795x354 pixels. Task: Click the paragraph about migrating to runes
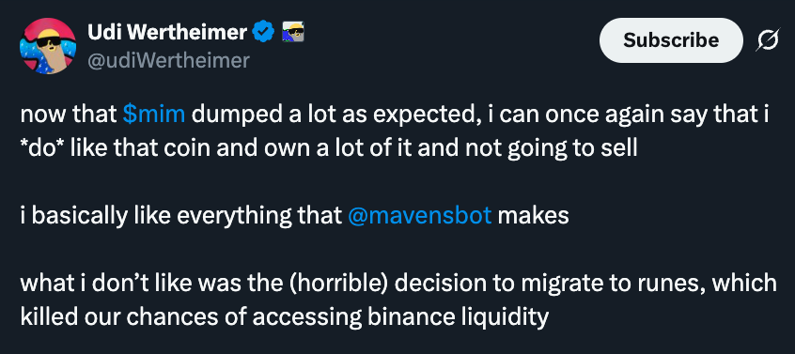[398, 300]
